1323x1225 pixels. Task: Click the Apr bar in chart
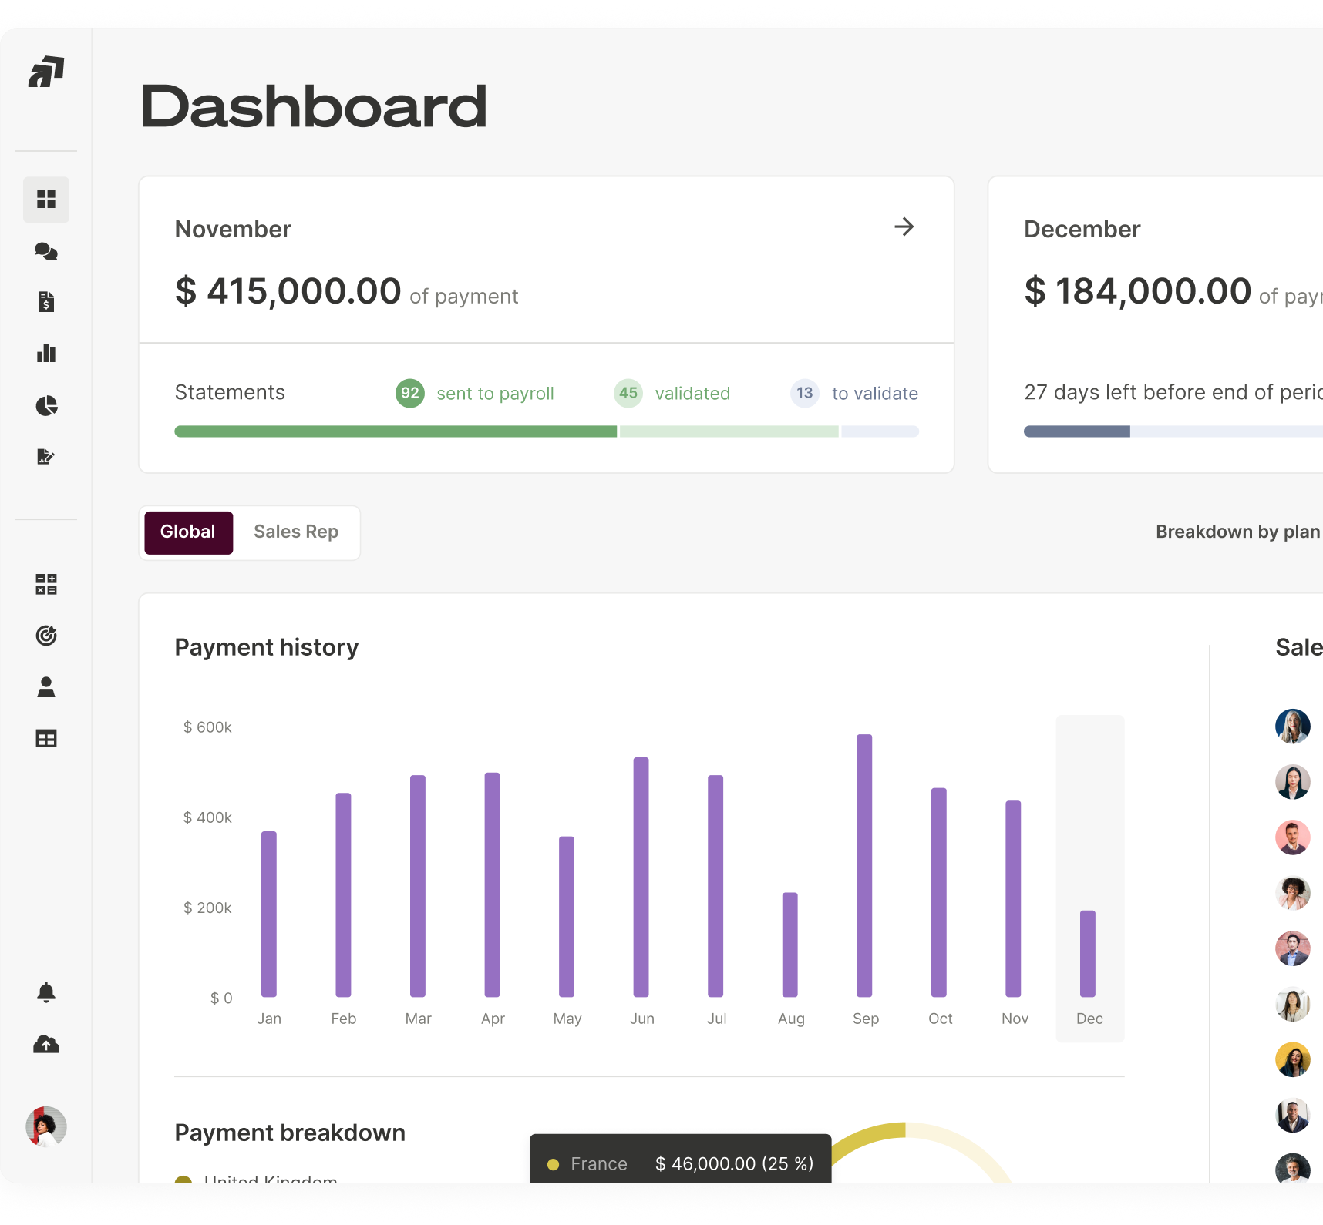tap(493, 884)
